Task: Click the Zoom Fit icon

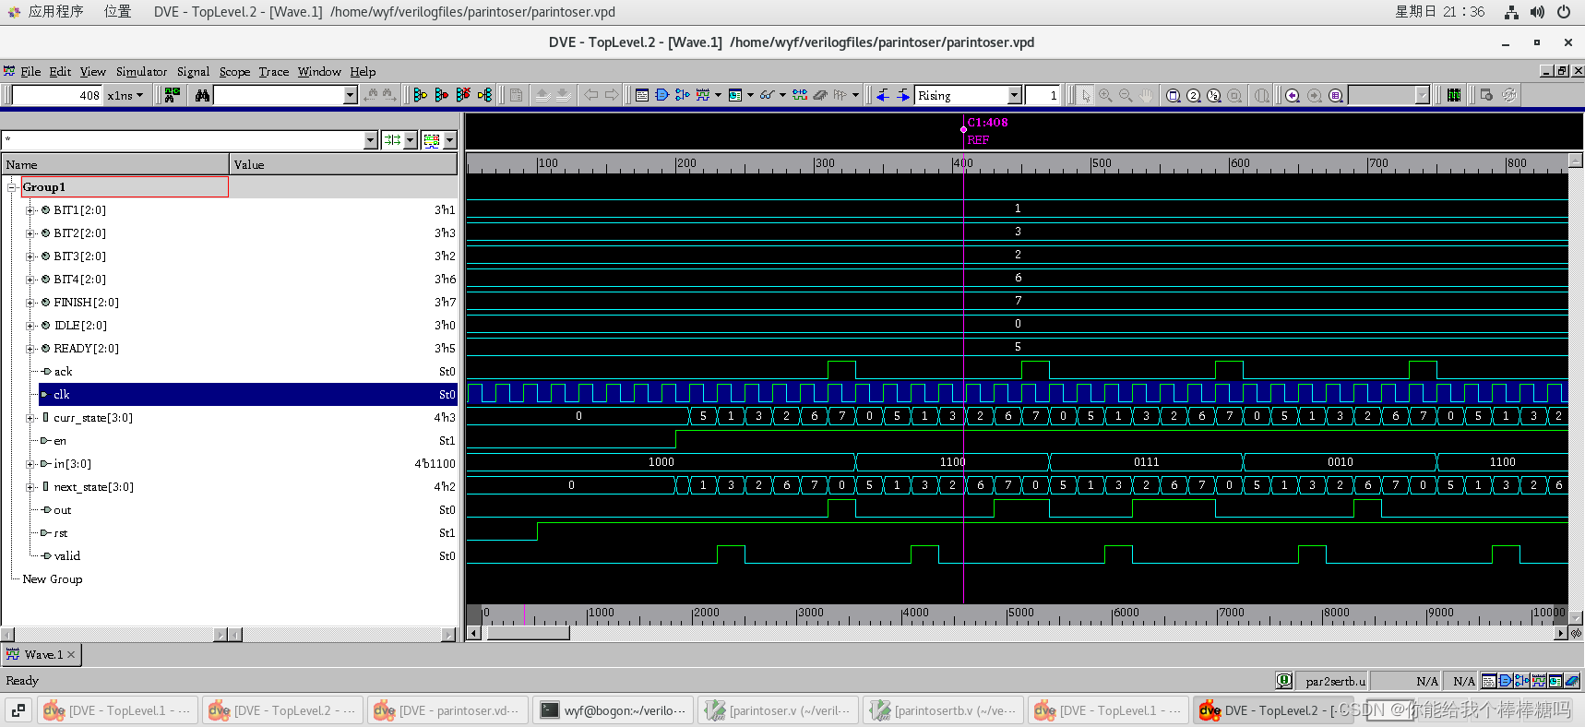Action: point(1174,95)
